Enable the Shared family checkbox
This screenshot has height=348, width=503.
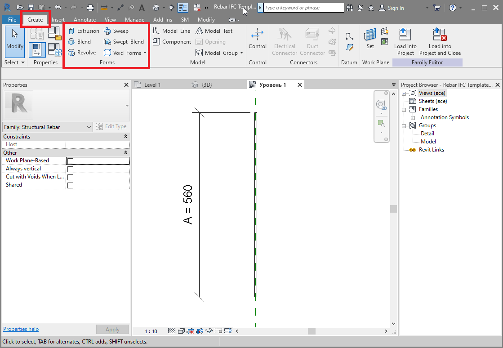click(71, 185)
